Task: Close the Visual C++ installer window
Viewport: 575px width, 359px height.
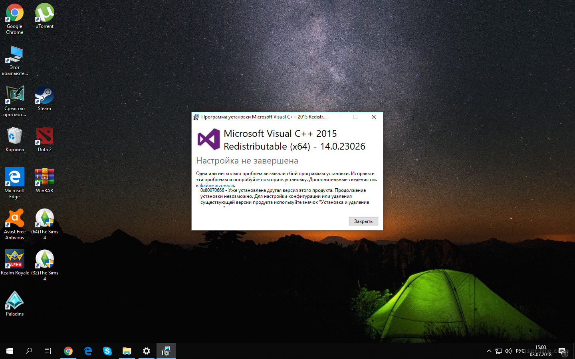Action: click(374, 117)
